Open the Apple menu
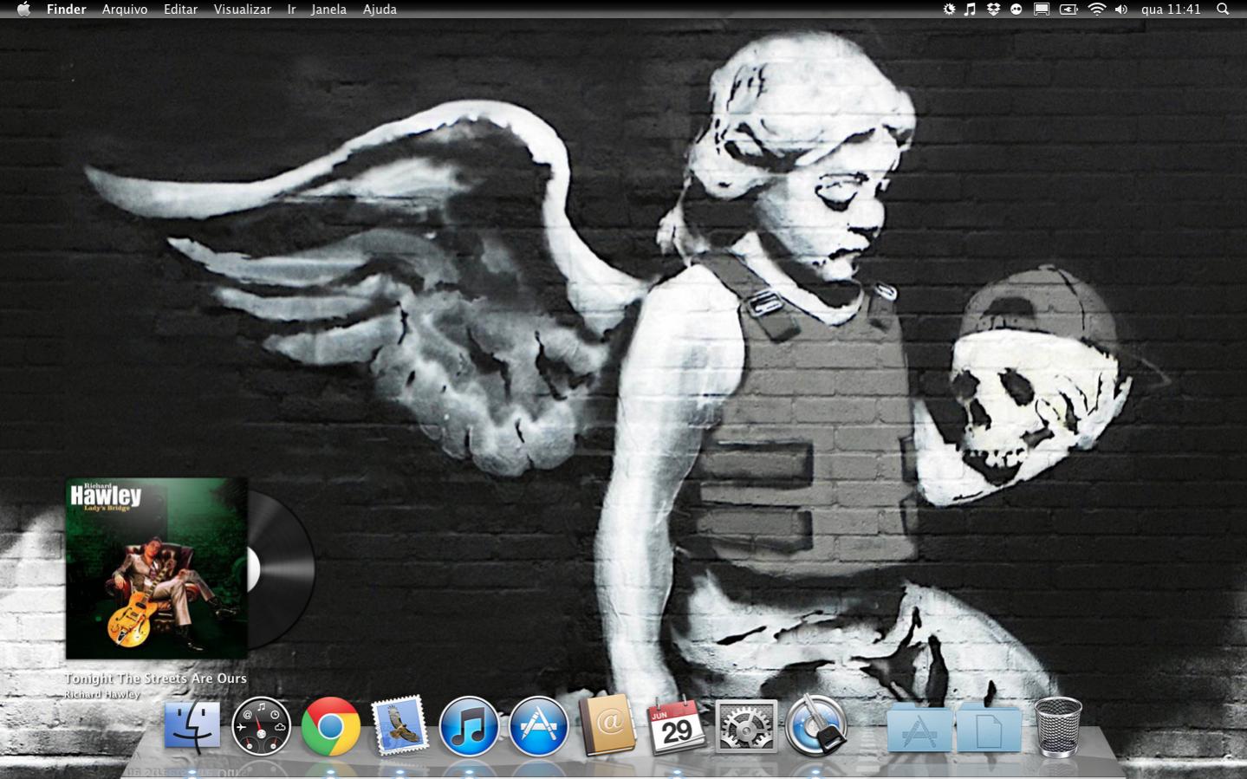Screen dimensions: 1247x779 tap(23, 9)
